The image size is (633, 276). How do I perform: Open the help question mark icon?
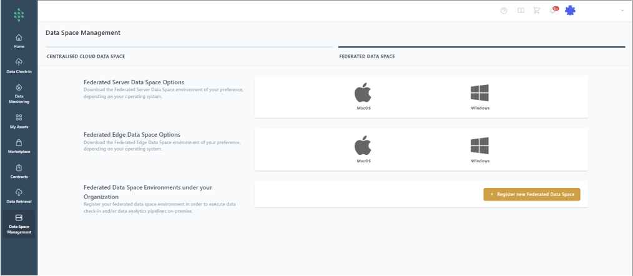[504, 11]
